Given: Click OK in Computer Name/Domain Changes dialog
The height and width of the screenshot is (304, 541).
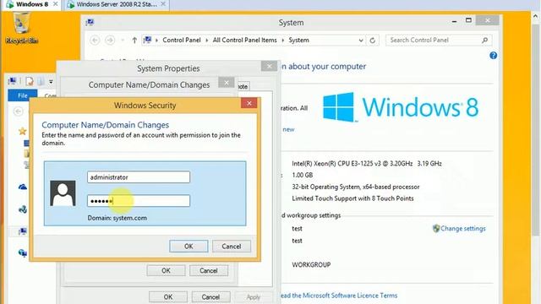Looking at the screenshot, I should click(x=166, y=270).
